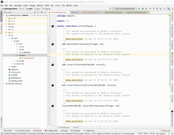The width and height of the screenshot is (174, 135).
Task: Click the VCS commit changes icon
Action: click(x=154, y=9)
